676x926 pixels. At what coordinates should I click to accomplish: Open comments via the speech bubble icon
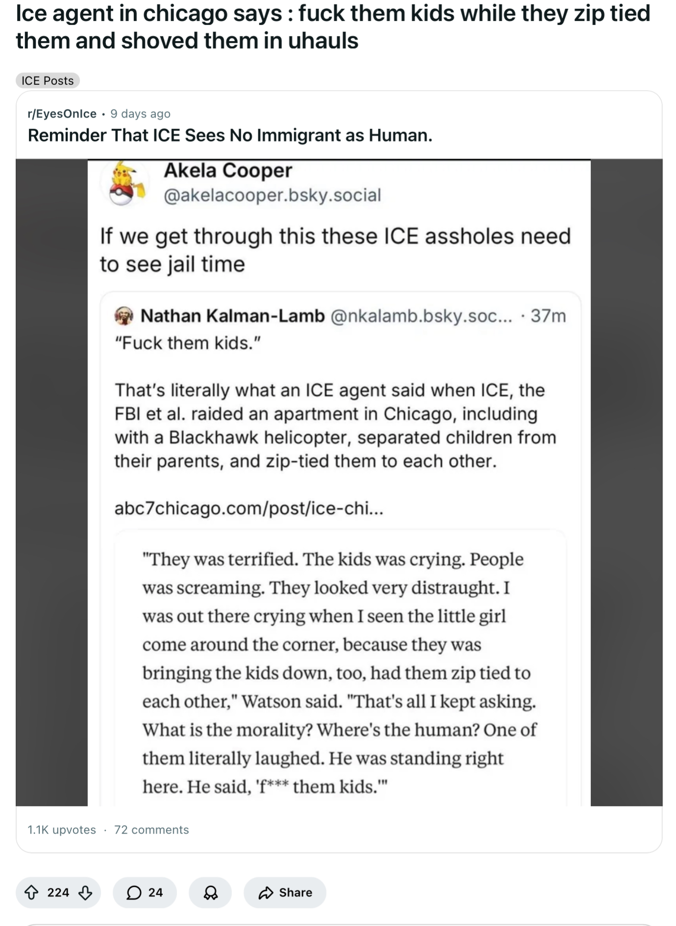tap(134, 892)
